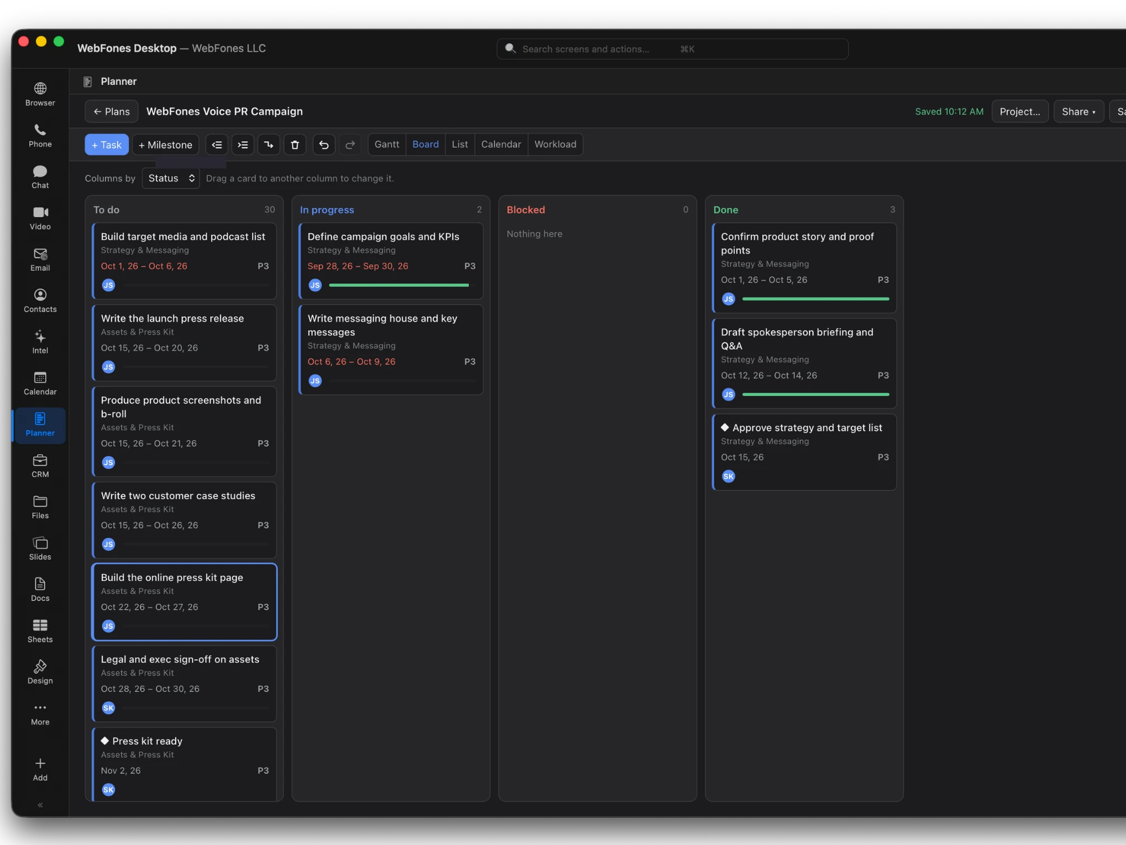The height and width of the screenshot is (845, 1126).
Task: Click SK avatar on Approve strategy card
Action: [728, 477]
